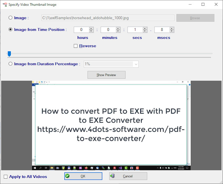223x184 pixels.
Task: Maximize the Specify Video Thumbnail Image window
Action: 203,4
